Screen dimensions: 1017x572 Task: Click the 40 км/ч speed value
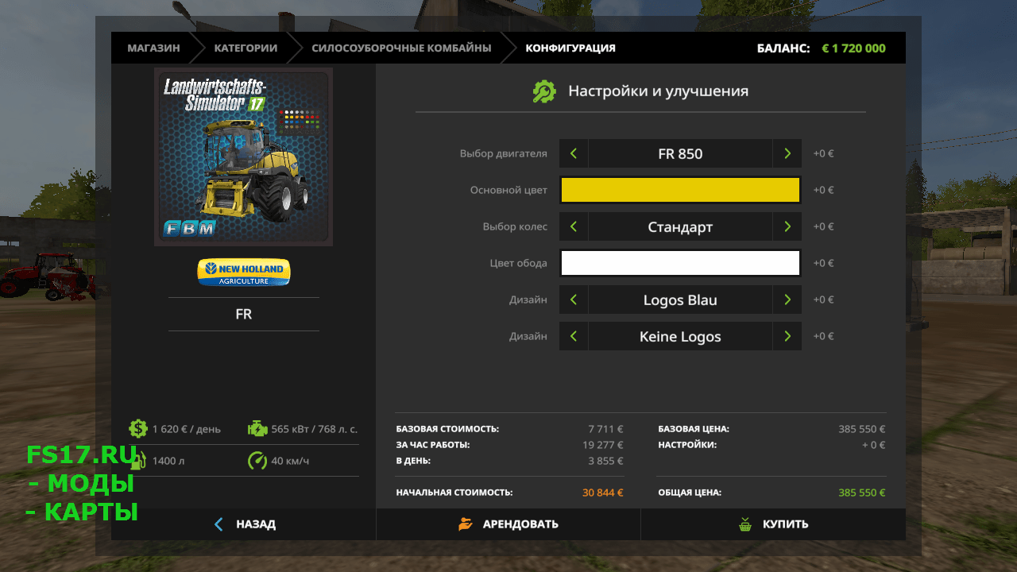[x=290, y=461]
